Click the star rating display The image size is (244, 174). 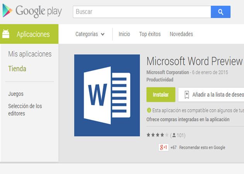[x=157, y=135]
